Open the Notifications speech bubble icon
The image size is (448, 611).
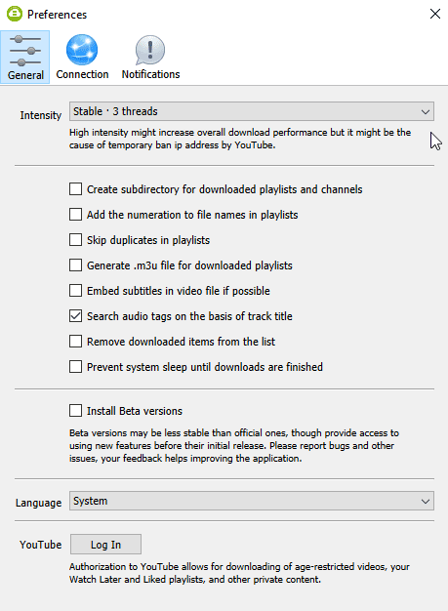(x=150, y=50)
